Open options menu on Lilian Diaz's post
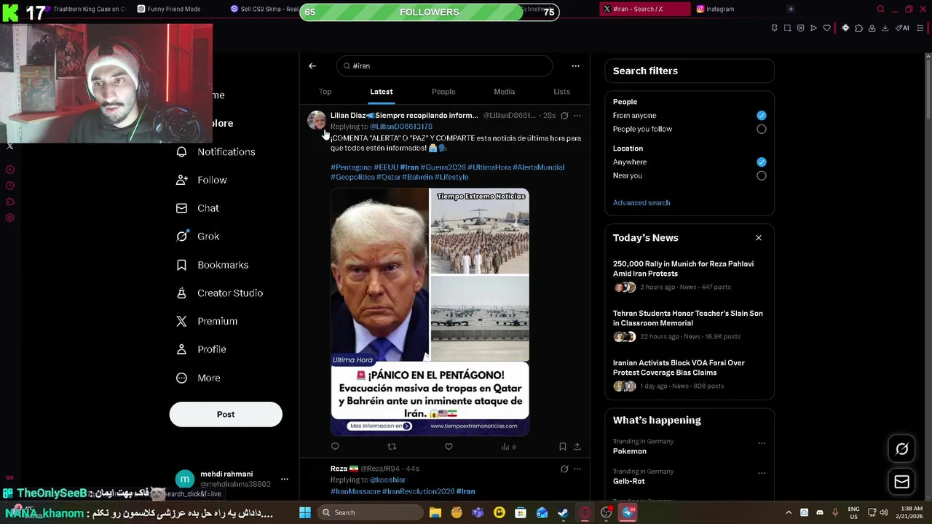The width and height of the screenshot is (932, 524). (577, 115)
